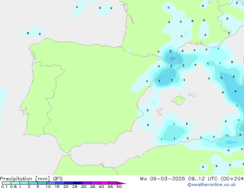Select the 45–50 mm legend swatch
This screenshot has height=188, width=244.
[113, 183]
